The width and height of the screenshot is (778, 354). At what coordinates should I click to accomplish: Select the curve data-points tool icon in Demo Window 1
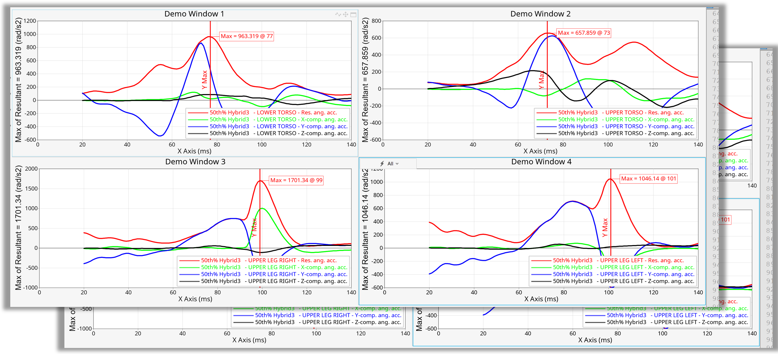point(338,14)
